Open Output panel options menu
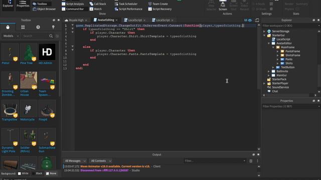 tap(257, 161)
